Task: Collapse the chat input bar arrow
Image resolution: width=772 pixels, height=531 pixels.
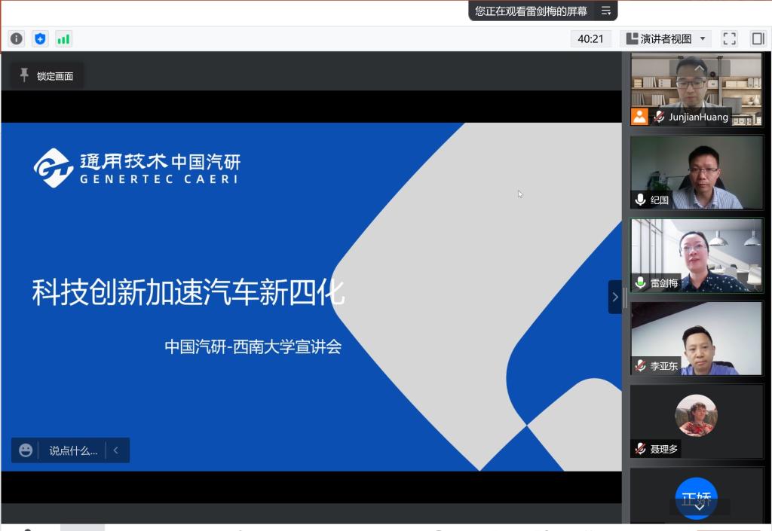Action: click(x=116, y=450)
